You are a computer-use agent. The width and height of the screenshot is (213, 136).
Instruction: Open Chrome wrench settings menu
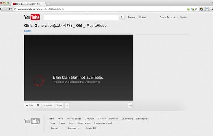tap(212, 9)
